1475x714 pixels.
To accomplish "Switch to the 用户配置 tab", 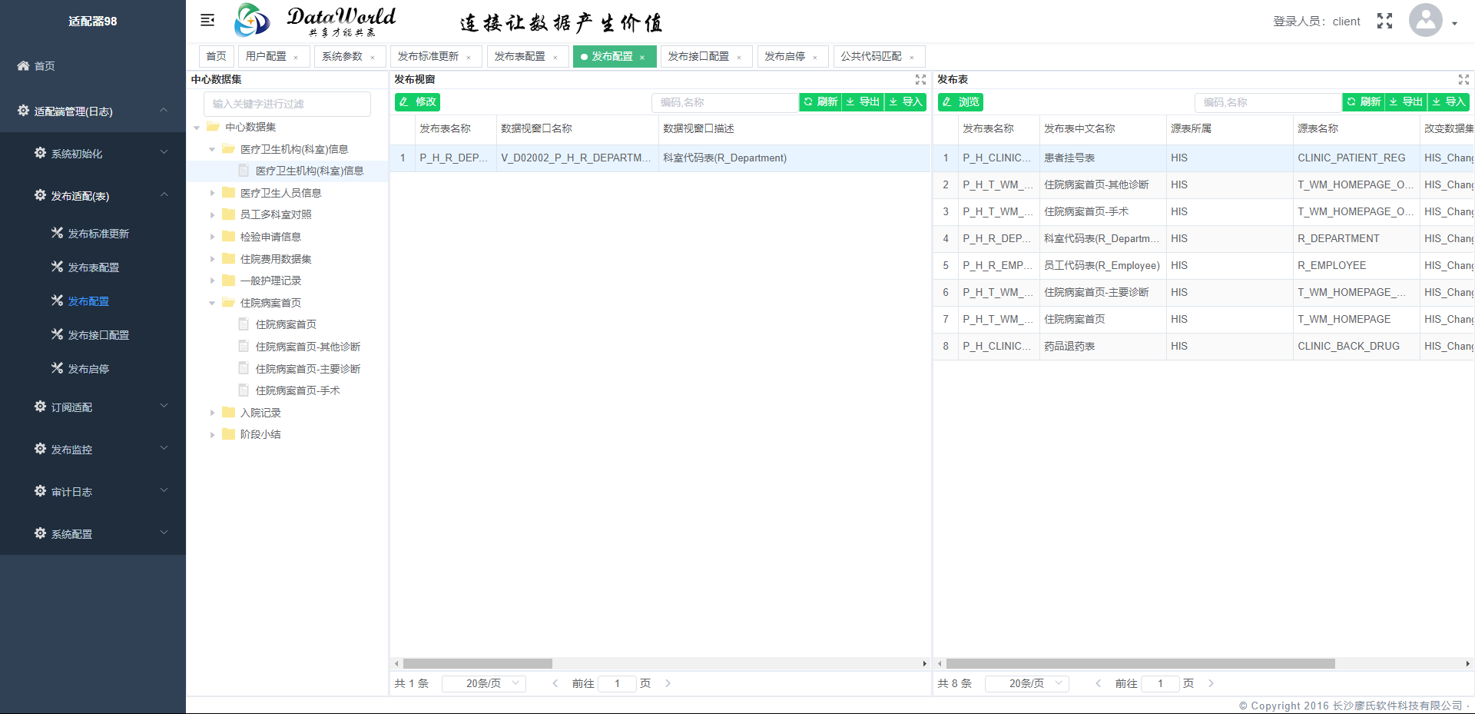I will point(266,56).
